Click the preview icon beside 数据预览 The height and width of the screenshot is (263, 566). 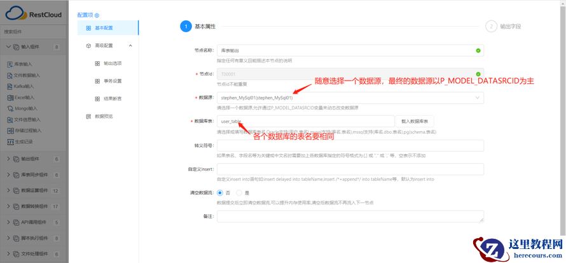pos(88,117)
